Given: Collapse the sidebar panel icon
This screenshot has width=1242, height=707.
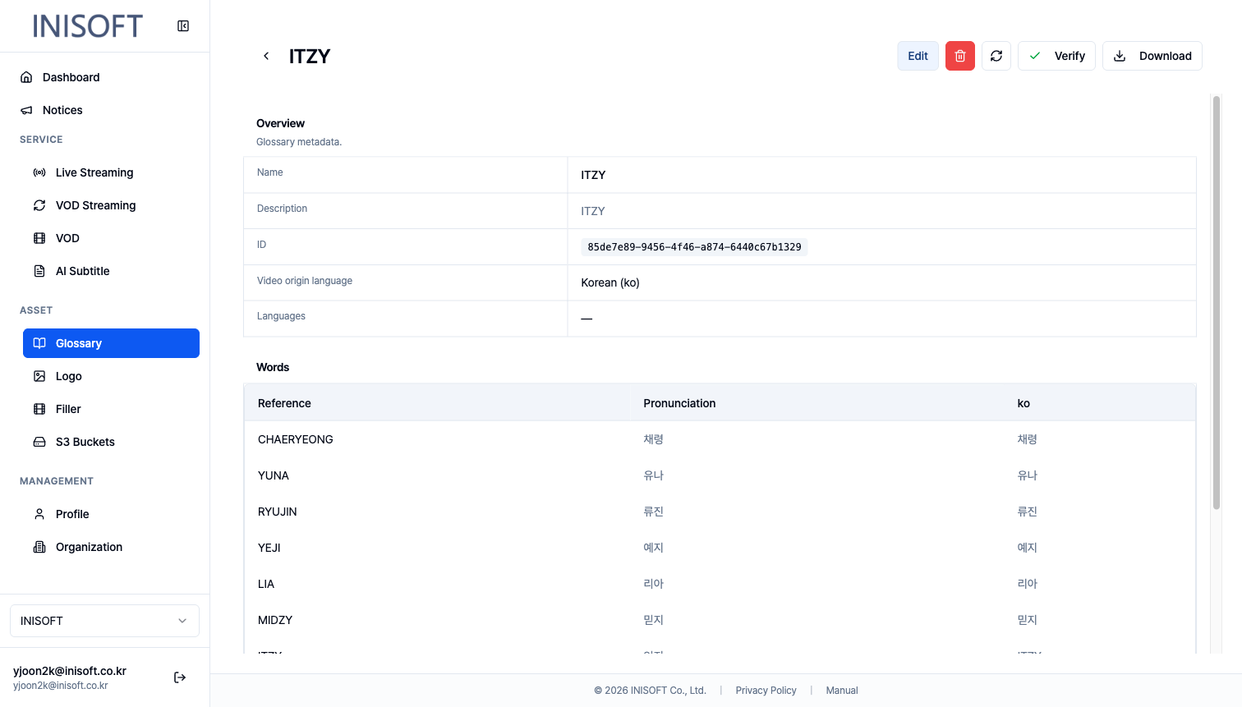Looking at the screenshot, I should click(x=183, y=26).
